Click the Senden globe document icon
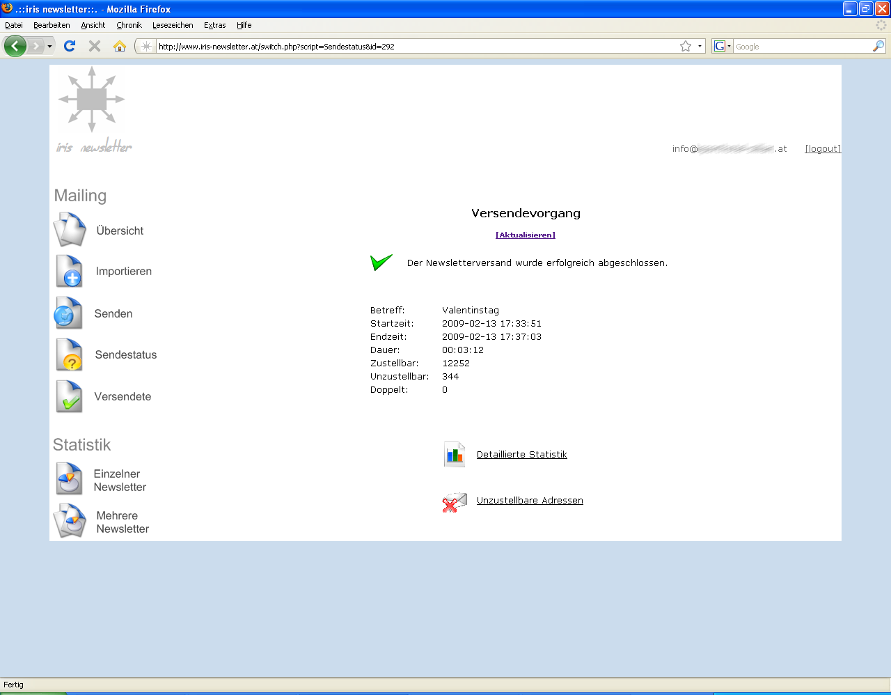This screenshot has height=695, width=891. tap(68, 313)
